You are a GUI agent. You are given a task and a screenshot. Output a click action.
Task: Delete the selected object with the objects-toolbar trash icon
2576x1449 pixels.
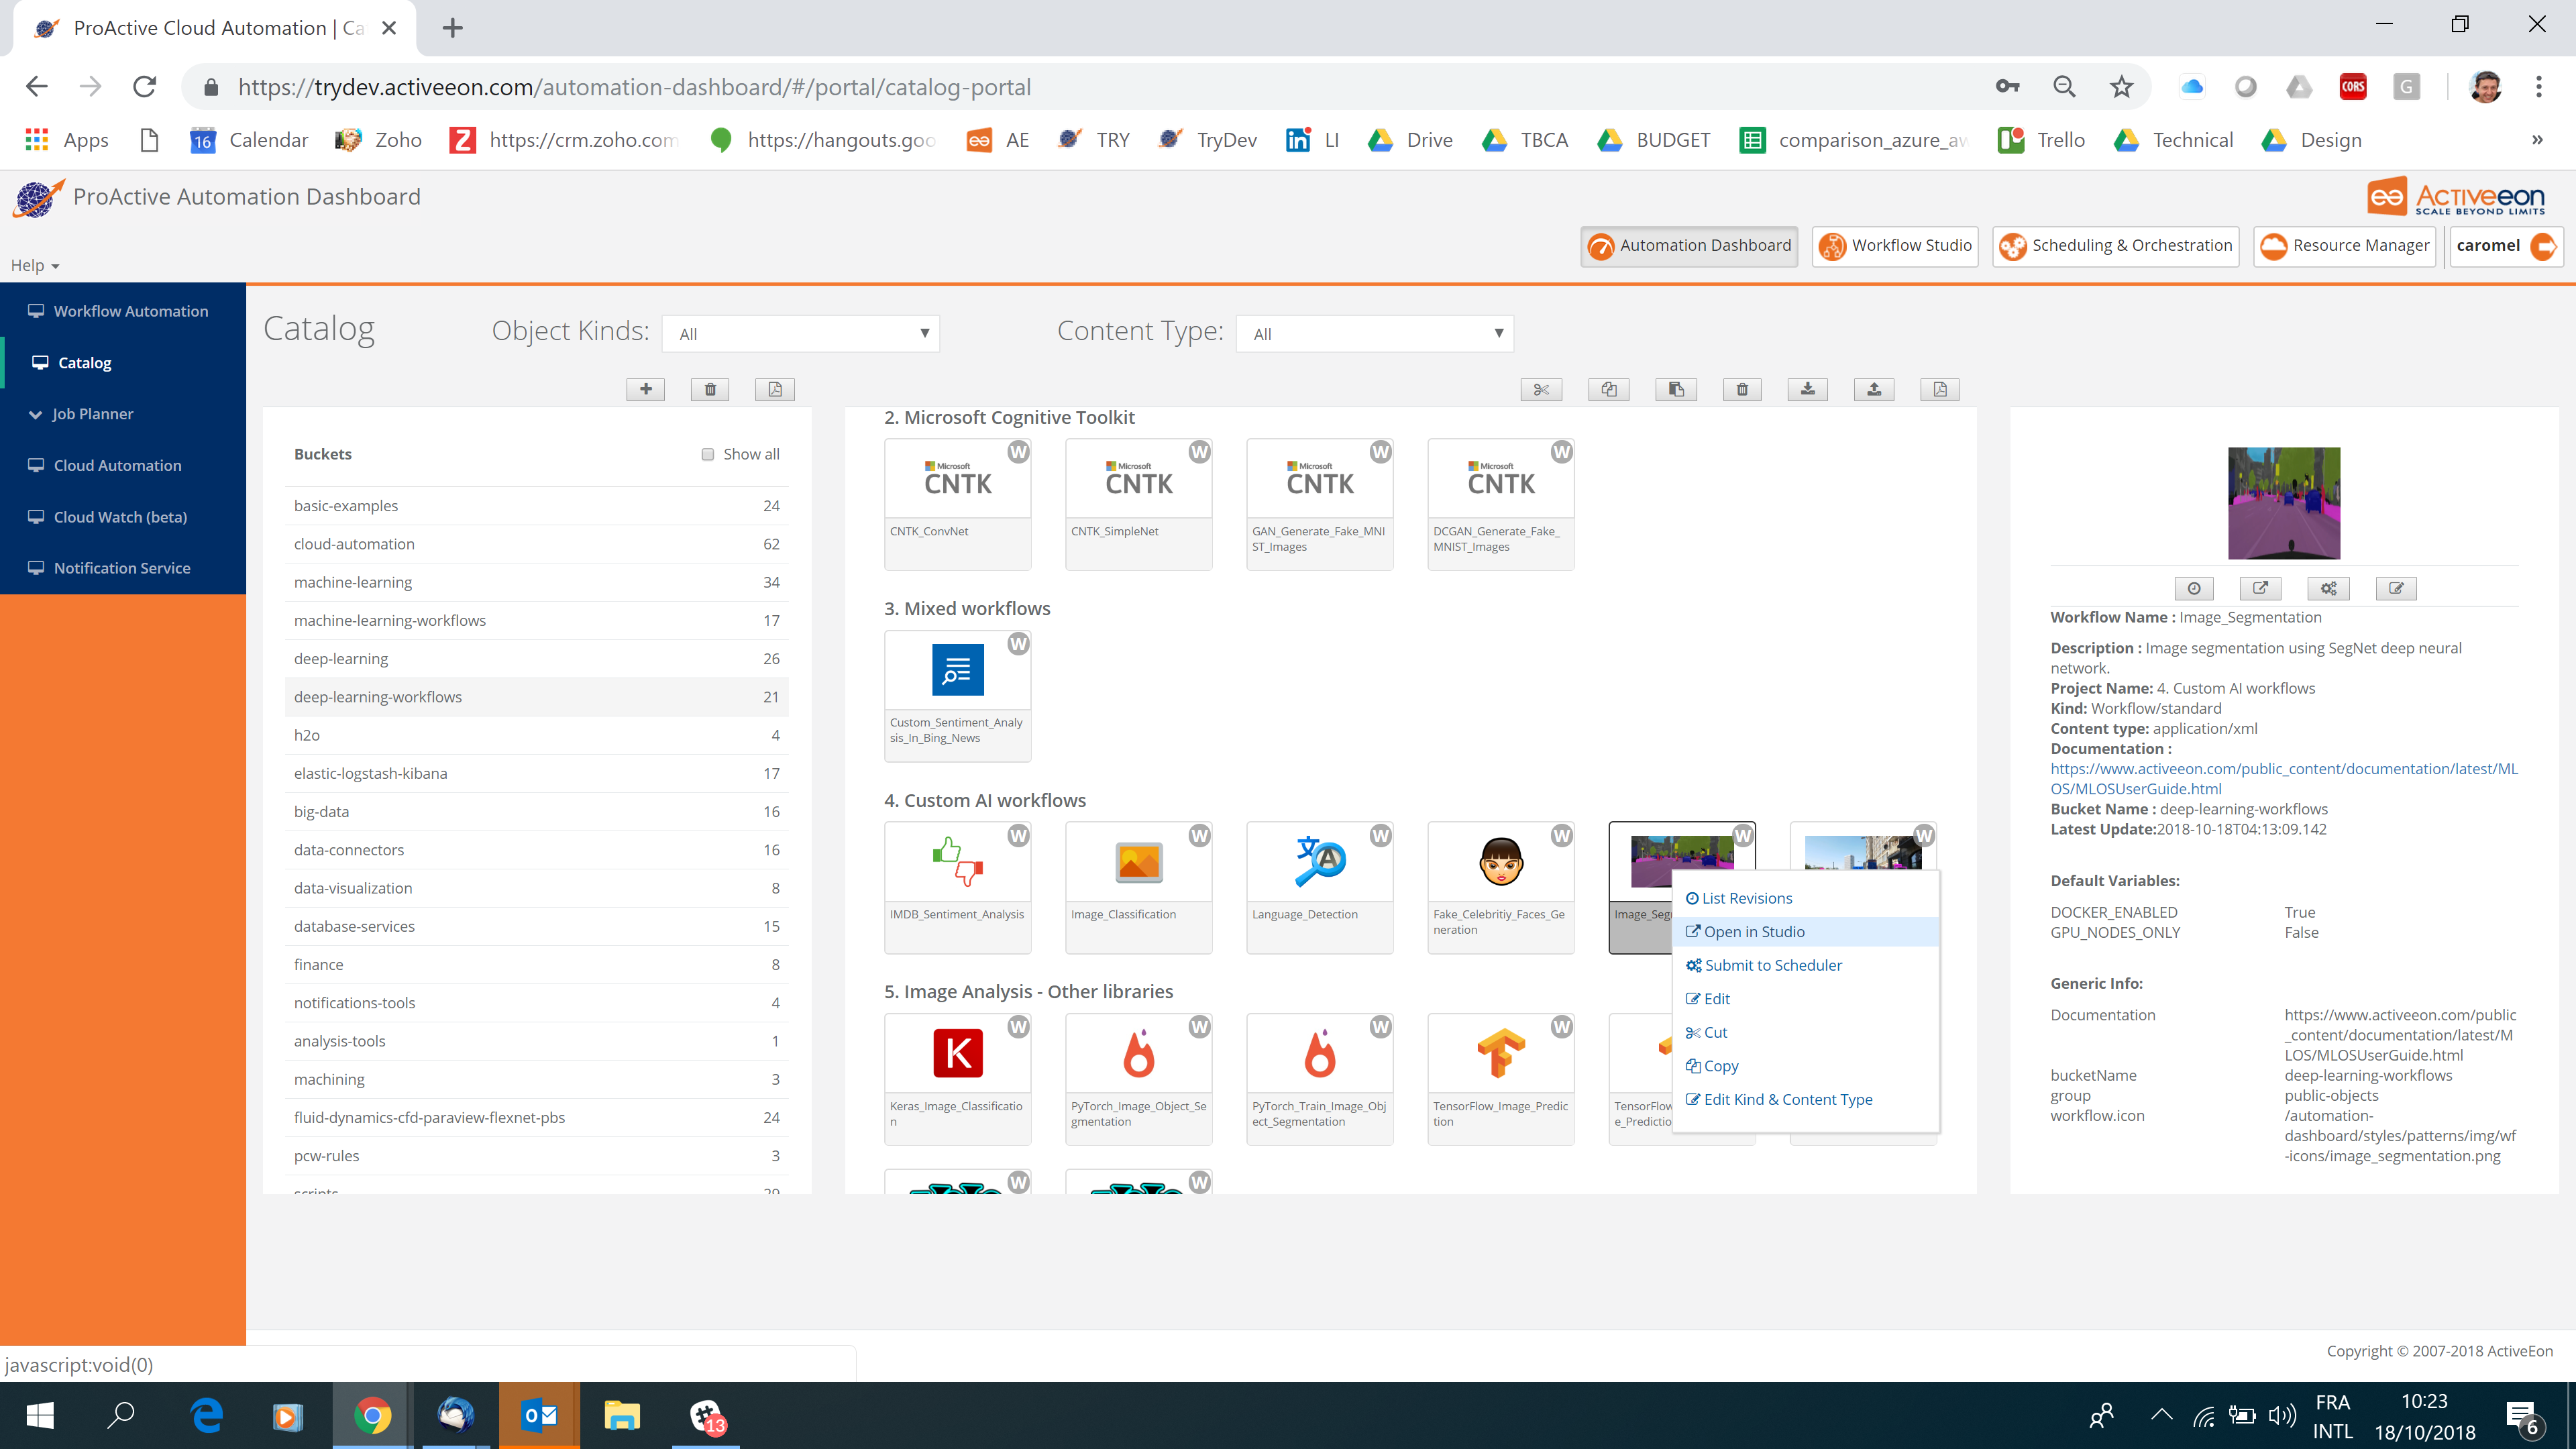coord(1742,389)
